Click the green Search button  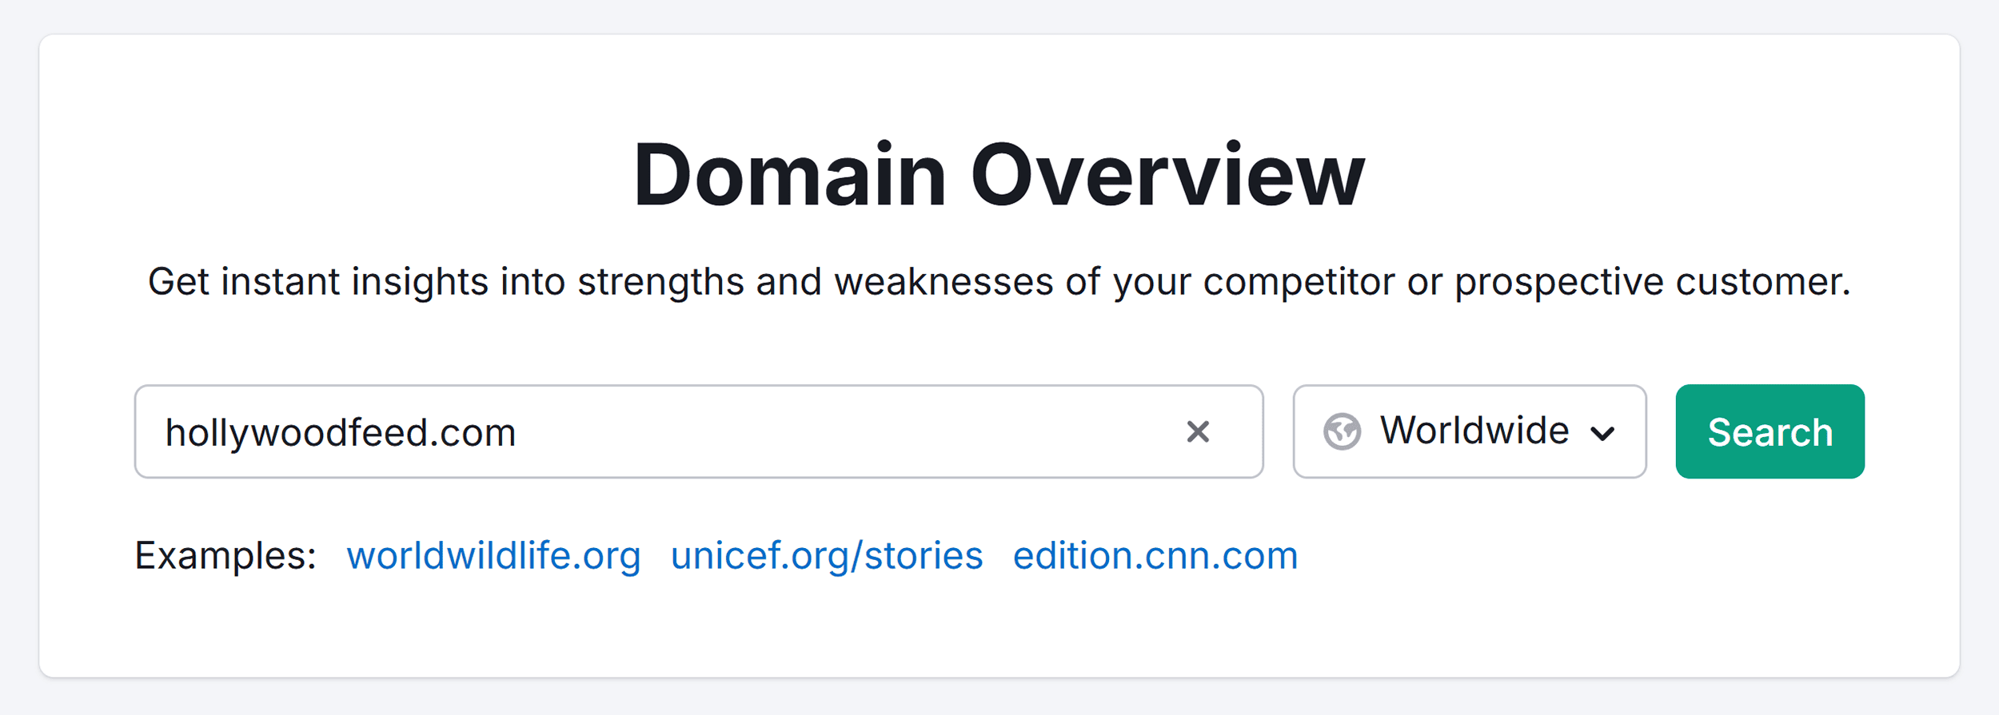[x=1770, y=431]
